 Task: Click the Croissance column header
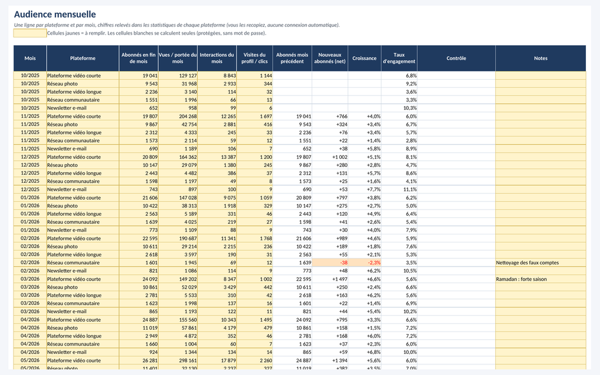(x=364, y=58)
